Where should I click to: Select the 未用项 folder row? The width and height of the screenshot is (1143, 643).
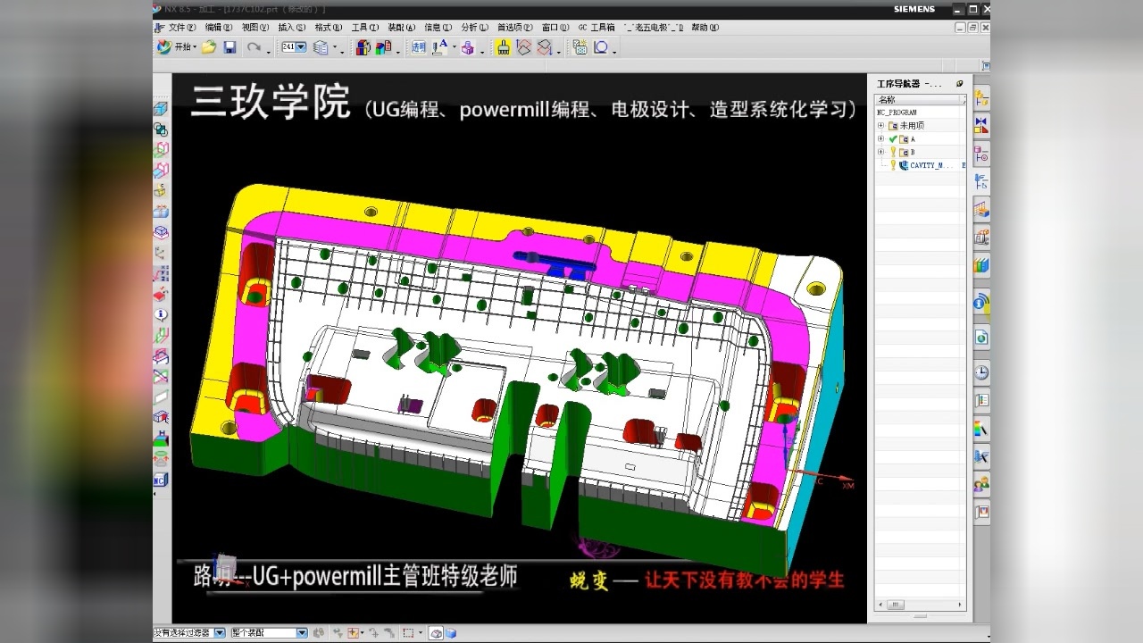tap(920, 125)
